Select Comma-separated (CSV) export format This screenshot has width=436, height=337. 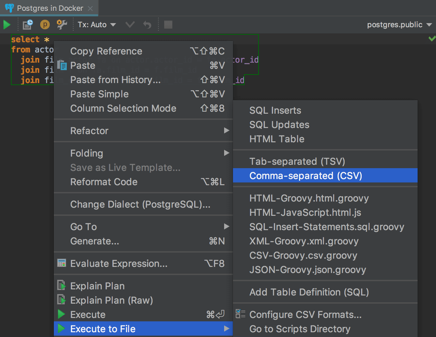306,176
